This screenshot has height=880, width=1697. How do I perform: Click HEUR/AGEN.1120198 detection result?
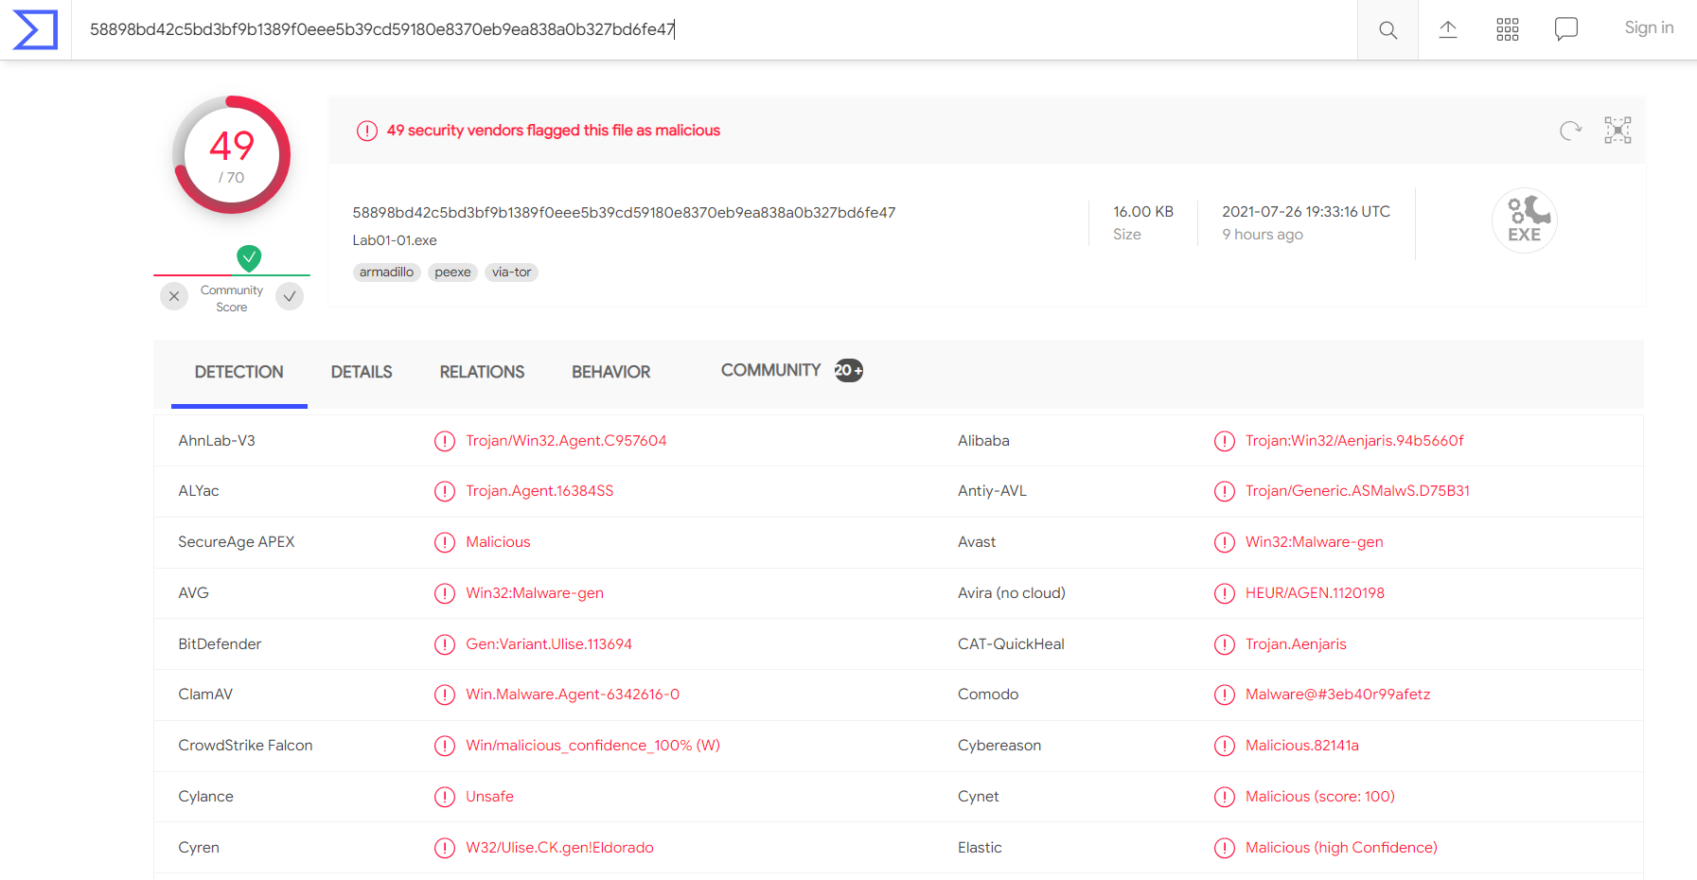(1315, 593)
